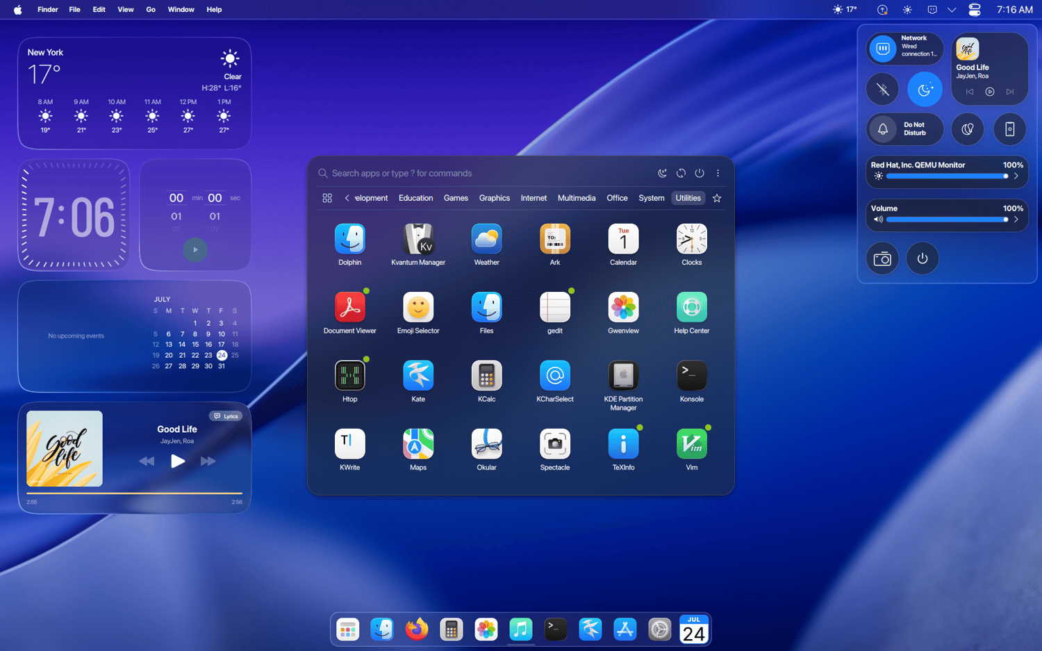
Task: Toggle night mode moon button in control center
Action: pyautogui.click(x=925, y=89)
